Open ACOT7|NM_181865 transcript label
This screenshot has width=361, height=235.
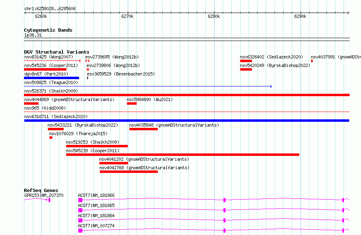[96, 205]
